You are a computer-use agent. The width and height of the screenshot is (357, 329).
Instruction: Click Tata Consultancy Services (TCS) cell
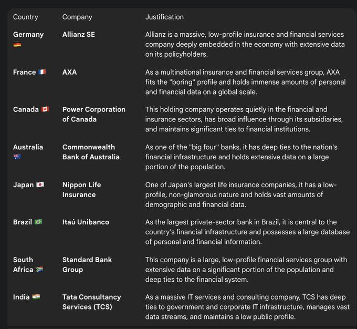(91, 302)
